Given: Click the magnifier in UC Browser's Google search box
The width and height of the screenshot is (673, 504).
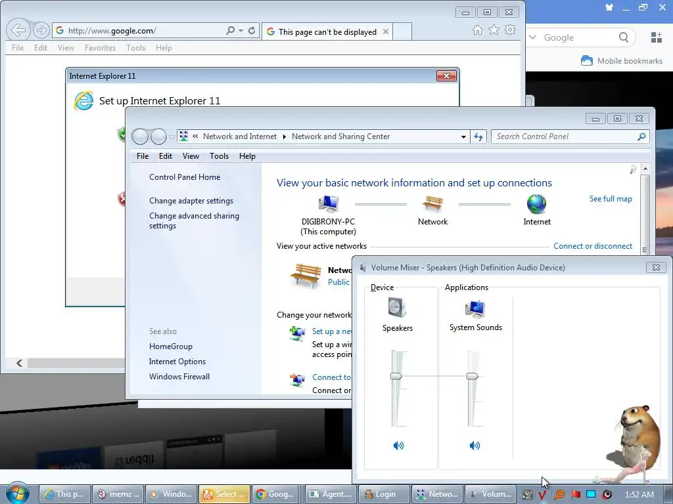Looking at the screenshot, I should [x=624, y=37].
